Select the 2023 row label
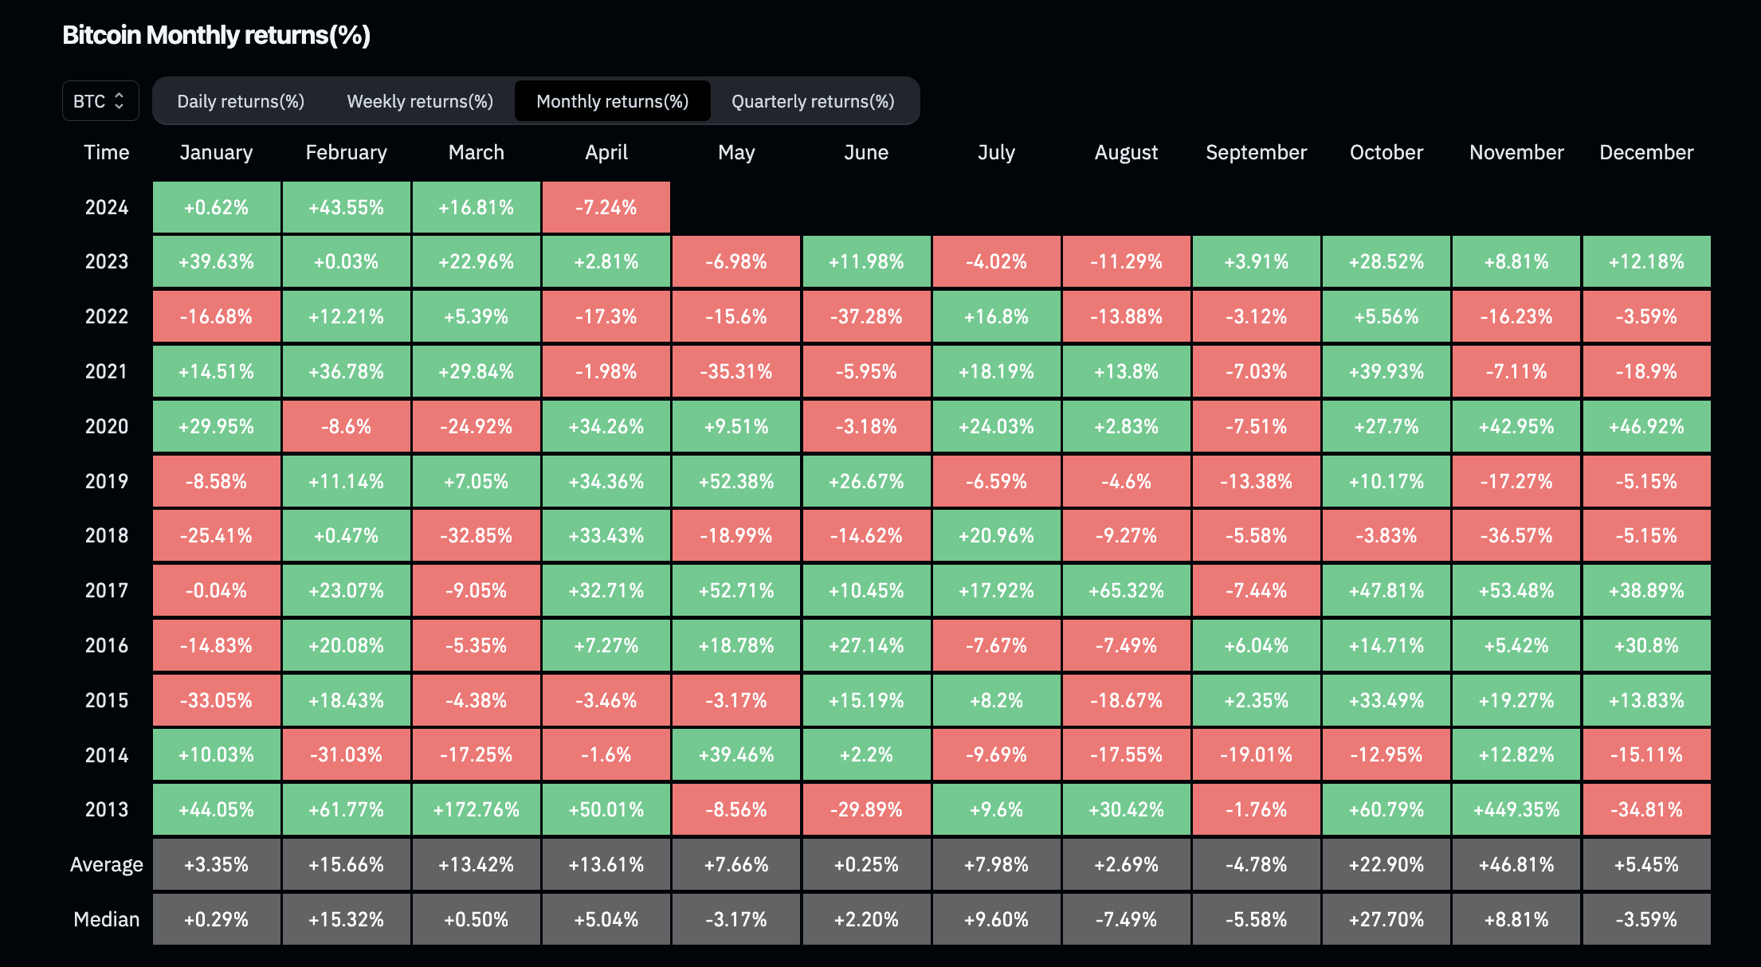 [x=107, y=261]
